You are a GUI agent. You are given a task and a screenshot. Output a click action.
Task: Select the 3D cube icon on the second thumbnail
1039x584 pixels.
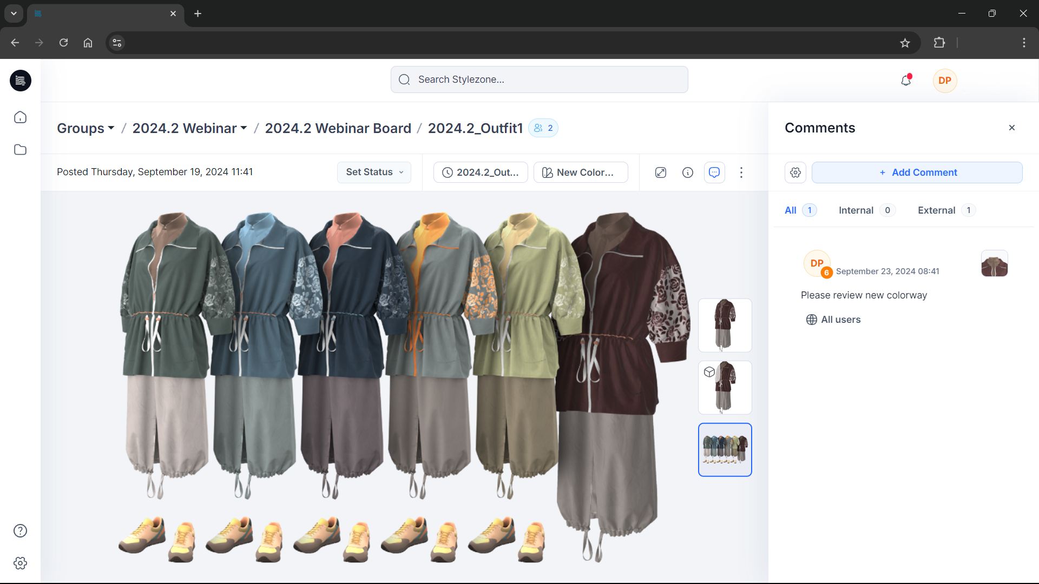click(709, 372)
